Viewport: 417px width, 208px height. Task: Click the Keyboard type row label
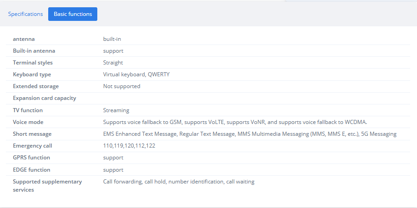tap(32, 74)
